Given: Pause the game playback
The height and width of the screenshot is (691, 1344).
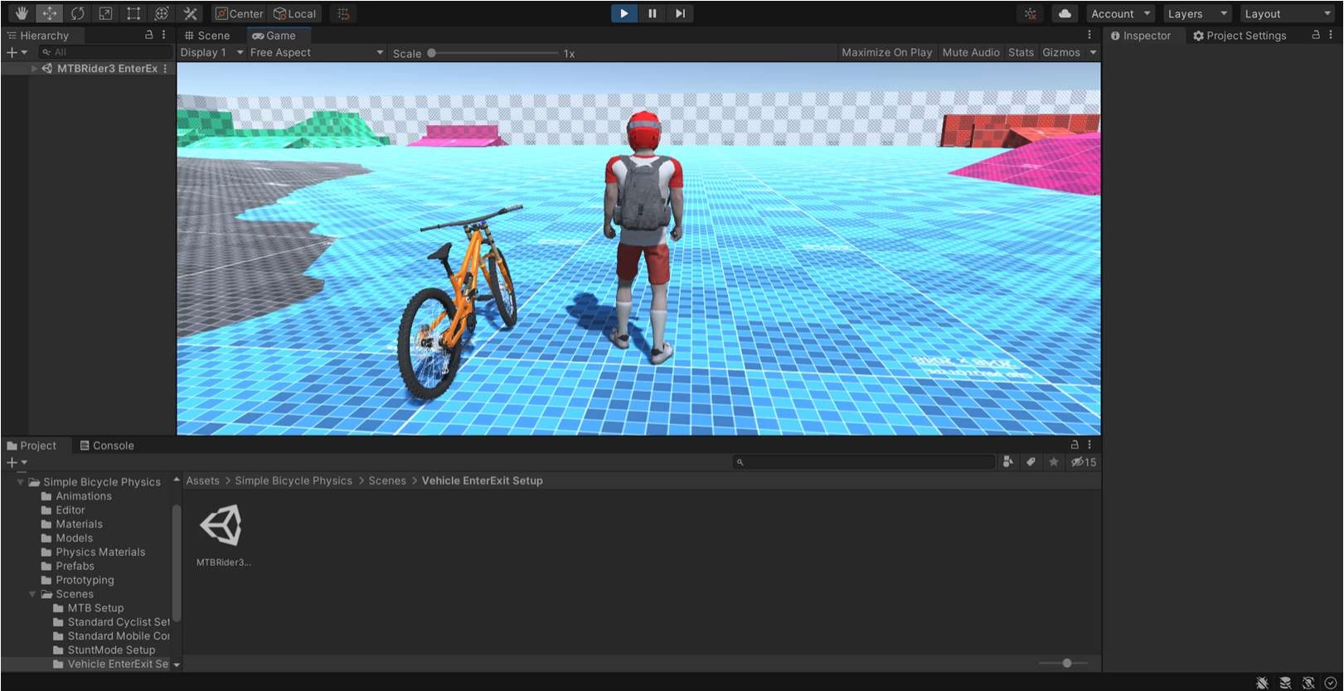Looking at the screenshot, I should [x=653, y=13].
